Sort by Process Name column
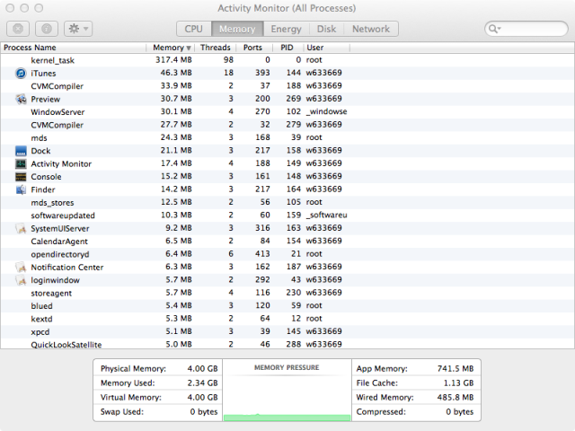575x431 pixels. pyautogui.click(x=74, y=48)
